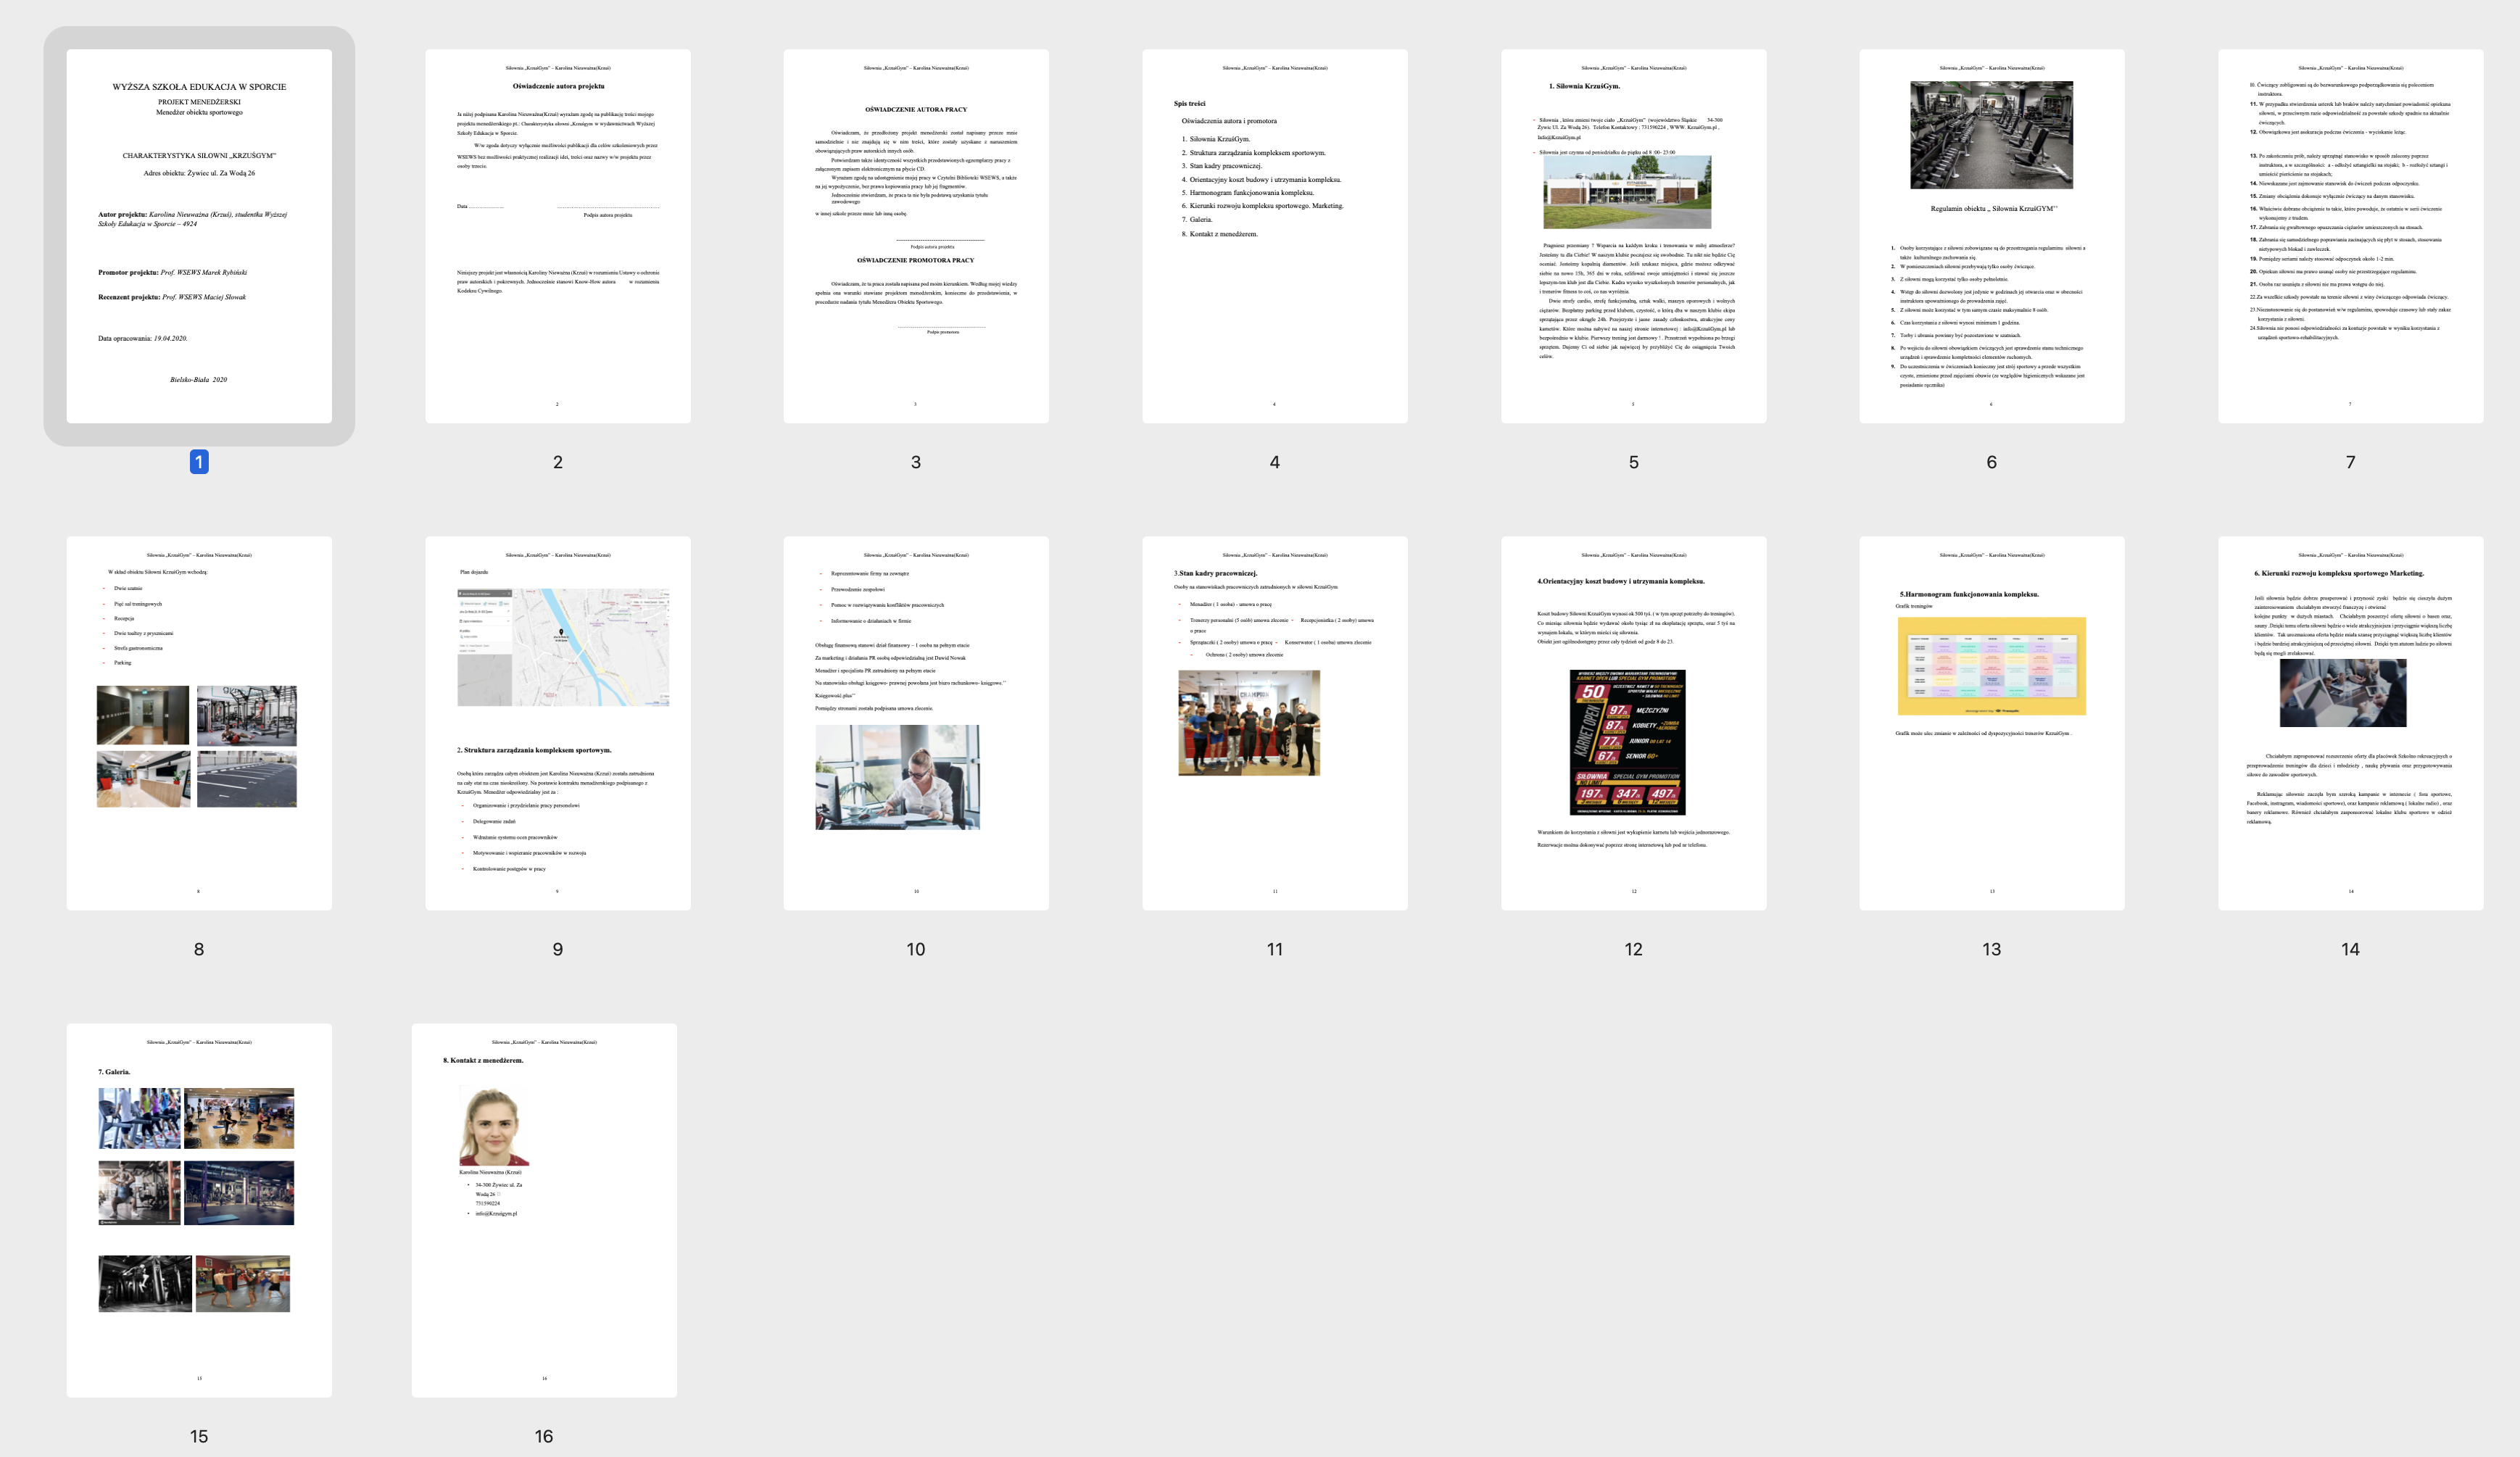The height and width of the screenshot is (1457, 2520).
Task: Select page 7 numbered rules thumbnail
Action: [2350, 236]
